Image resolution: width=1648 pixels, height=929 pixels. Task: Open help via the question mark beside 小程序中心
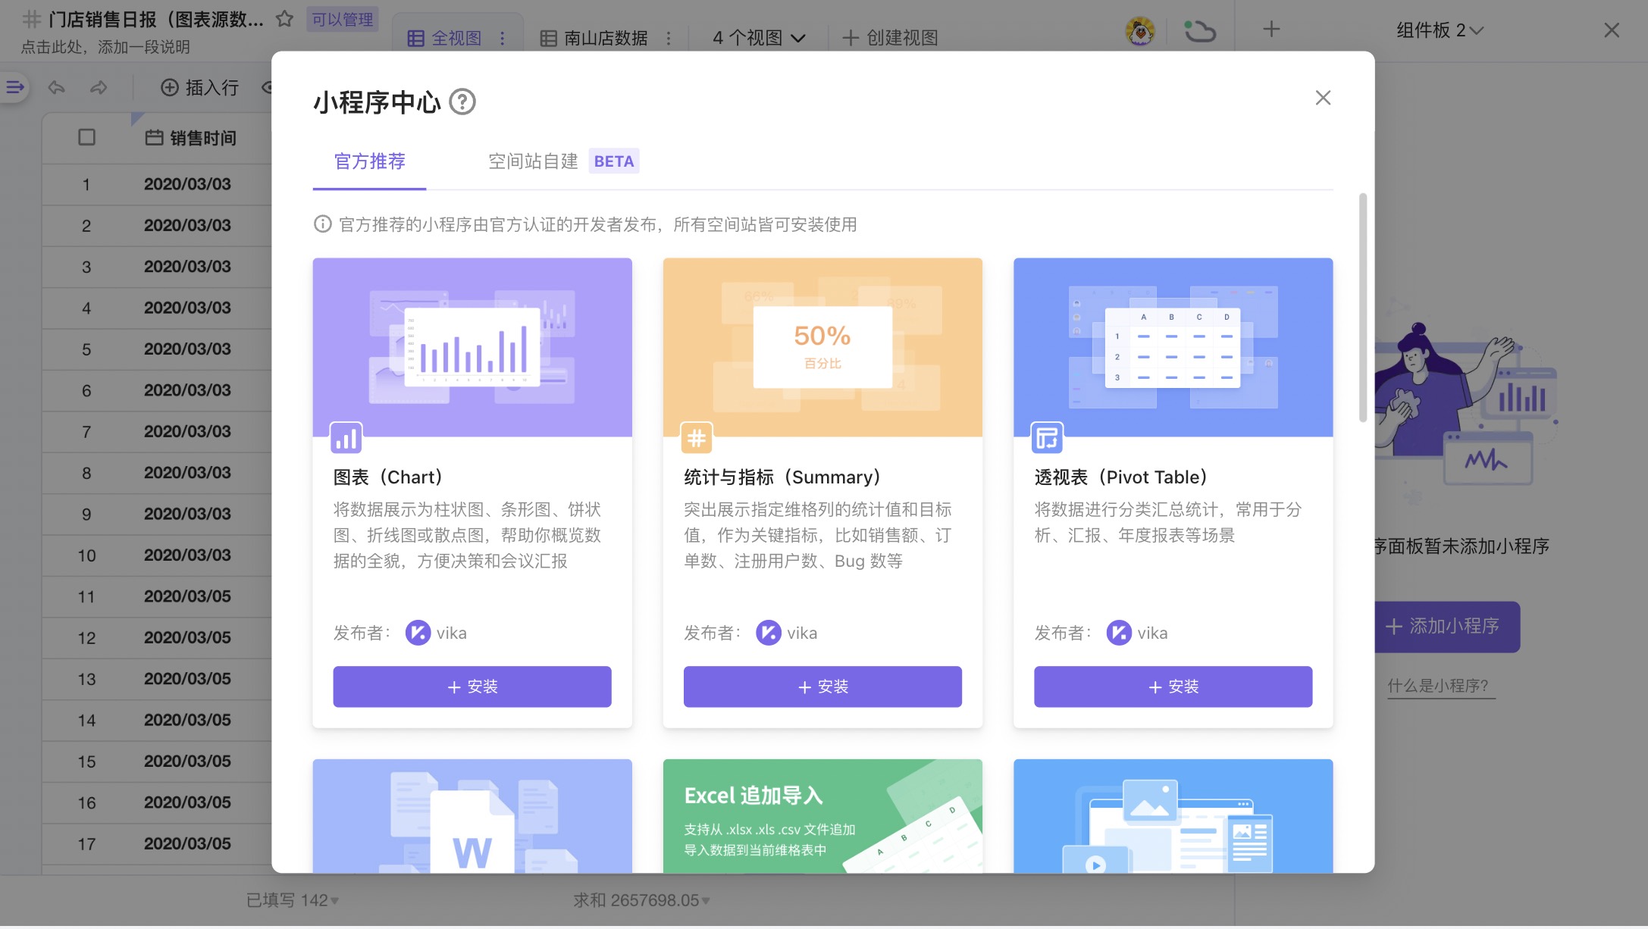click(463, 100)
